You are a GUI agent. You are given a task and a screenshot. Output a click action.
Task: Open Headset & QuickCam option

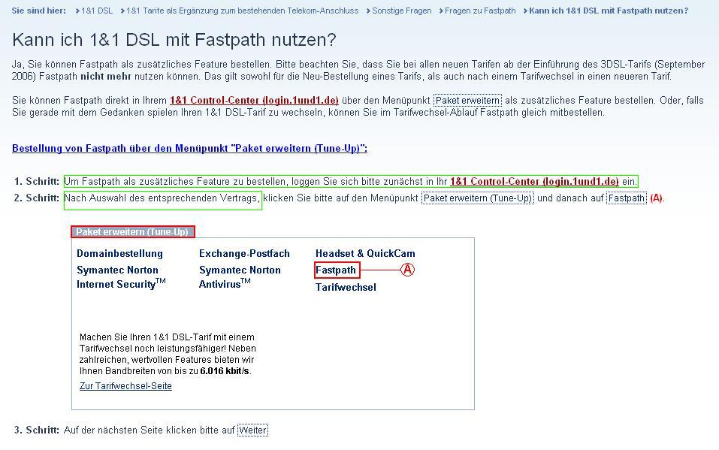point(365,253)
